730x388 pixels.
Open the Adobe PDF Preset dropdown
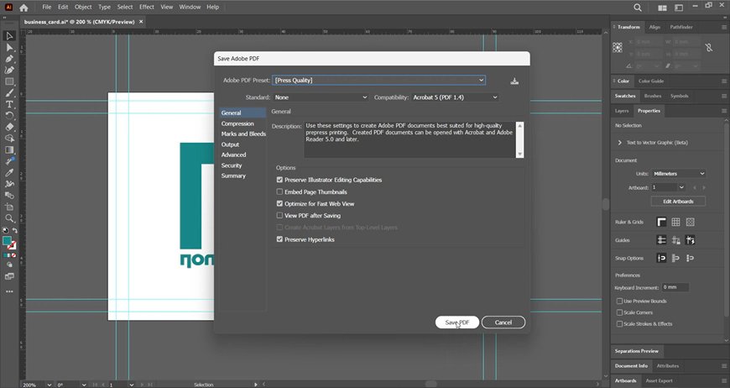(x=378, y=80)
